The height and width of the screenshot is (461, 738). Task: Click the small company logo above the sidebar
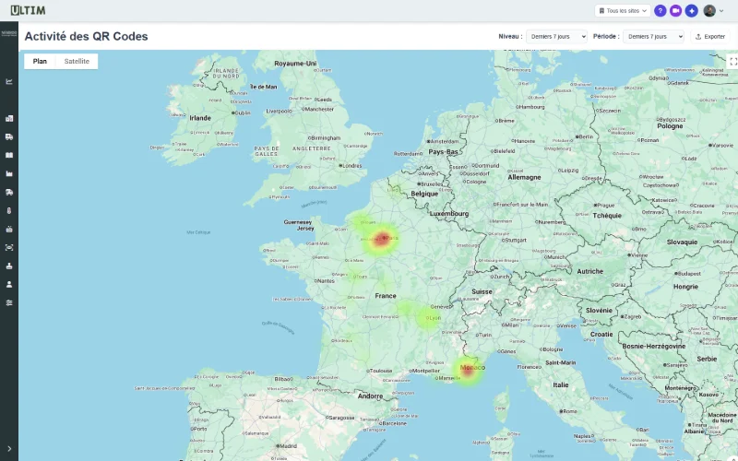[x=9, y=33]
